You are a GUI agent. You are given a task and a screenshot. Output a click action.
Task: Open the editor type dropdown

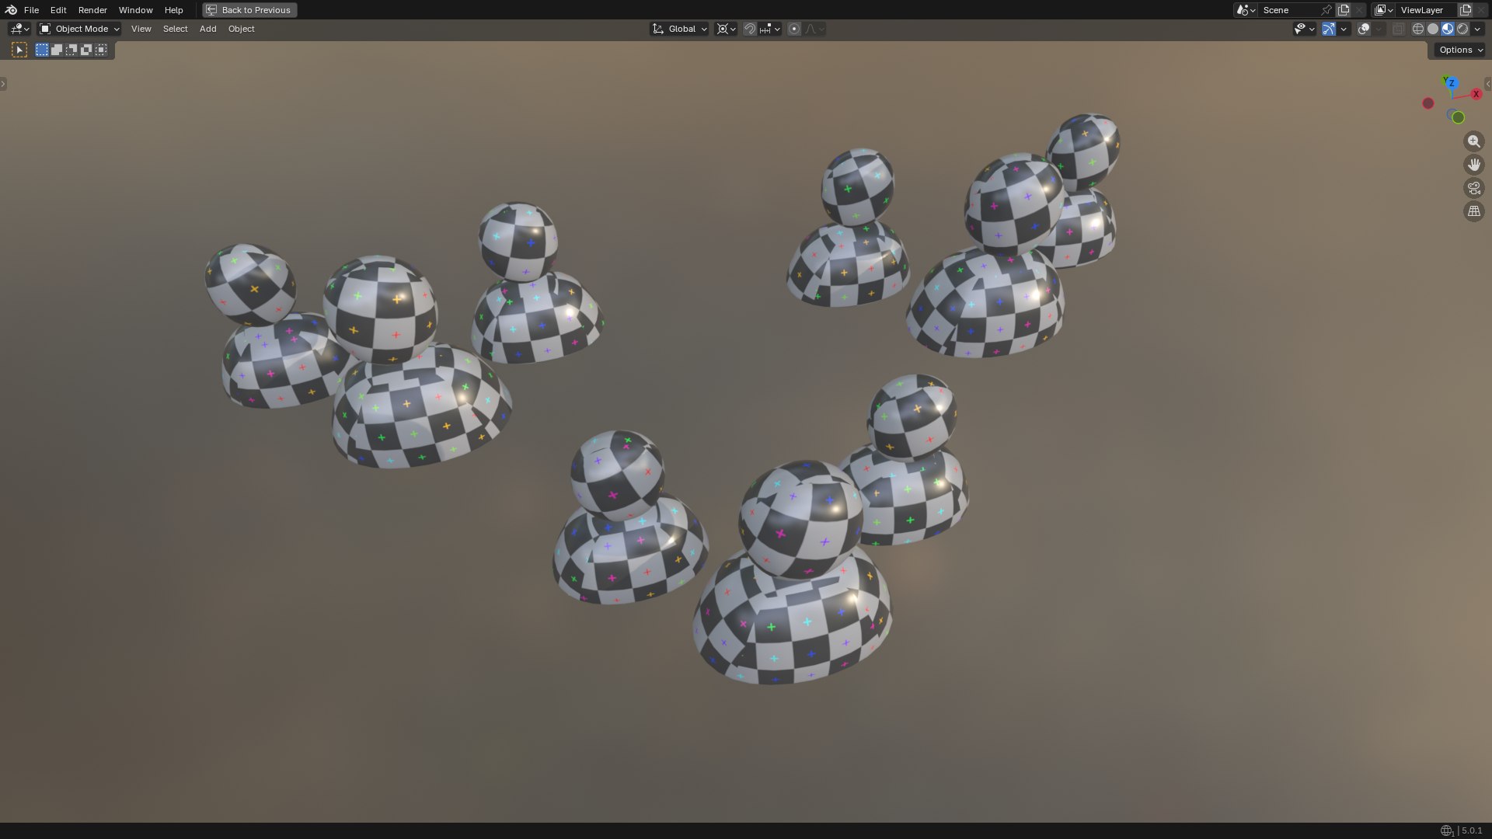click(19, 29)
